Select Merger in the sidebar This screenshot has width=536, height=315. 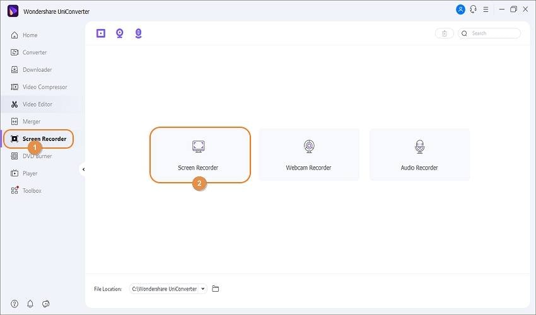pyautogui.click(x=32, y=122)
